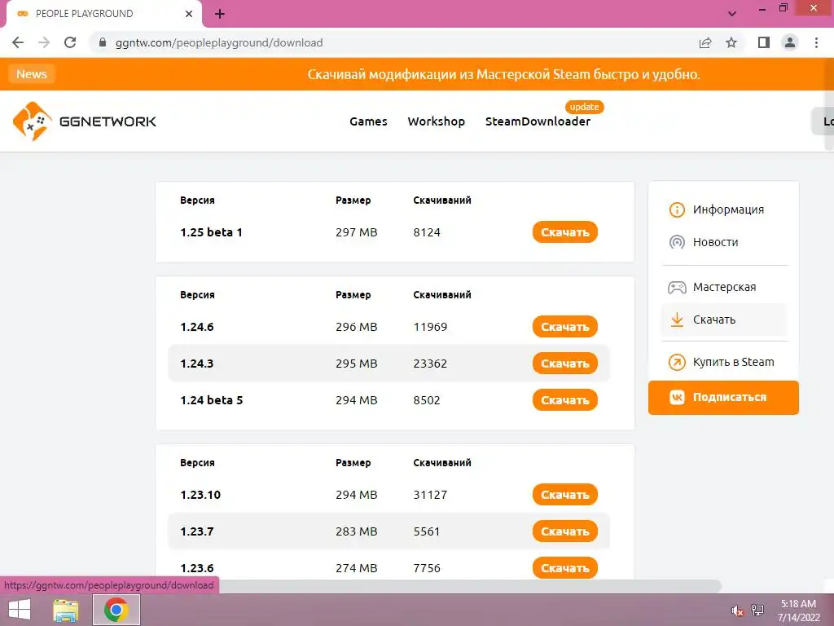Click the Купить в Steam text
The image size is (834, 626).
(x=734, y=362)
